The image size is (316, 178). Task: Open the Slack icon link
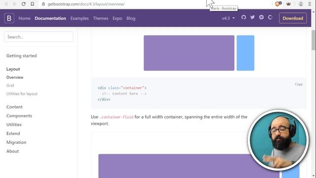pos(261,17)
